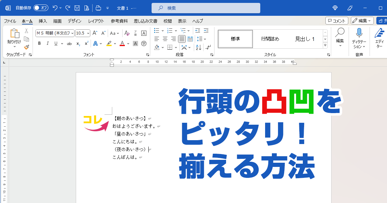This screenshot has height=203, width=387.
Task: Toggle show/hide paragraph marks
Action: [x=208, y=47]
